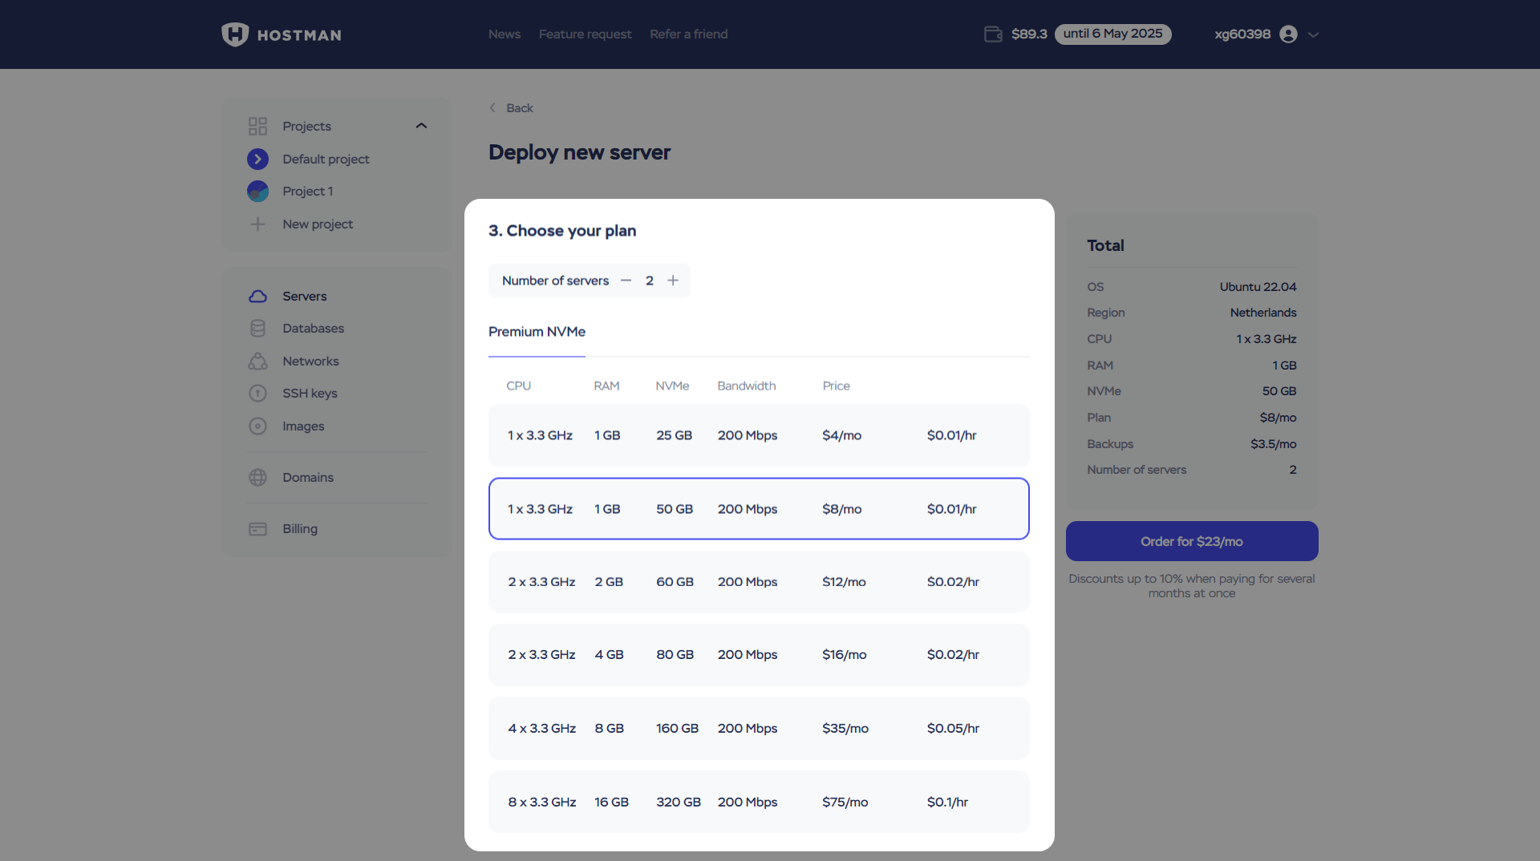
Task: Select Default project icon
Action: coord(257,159)
